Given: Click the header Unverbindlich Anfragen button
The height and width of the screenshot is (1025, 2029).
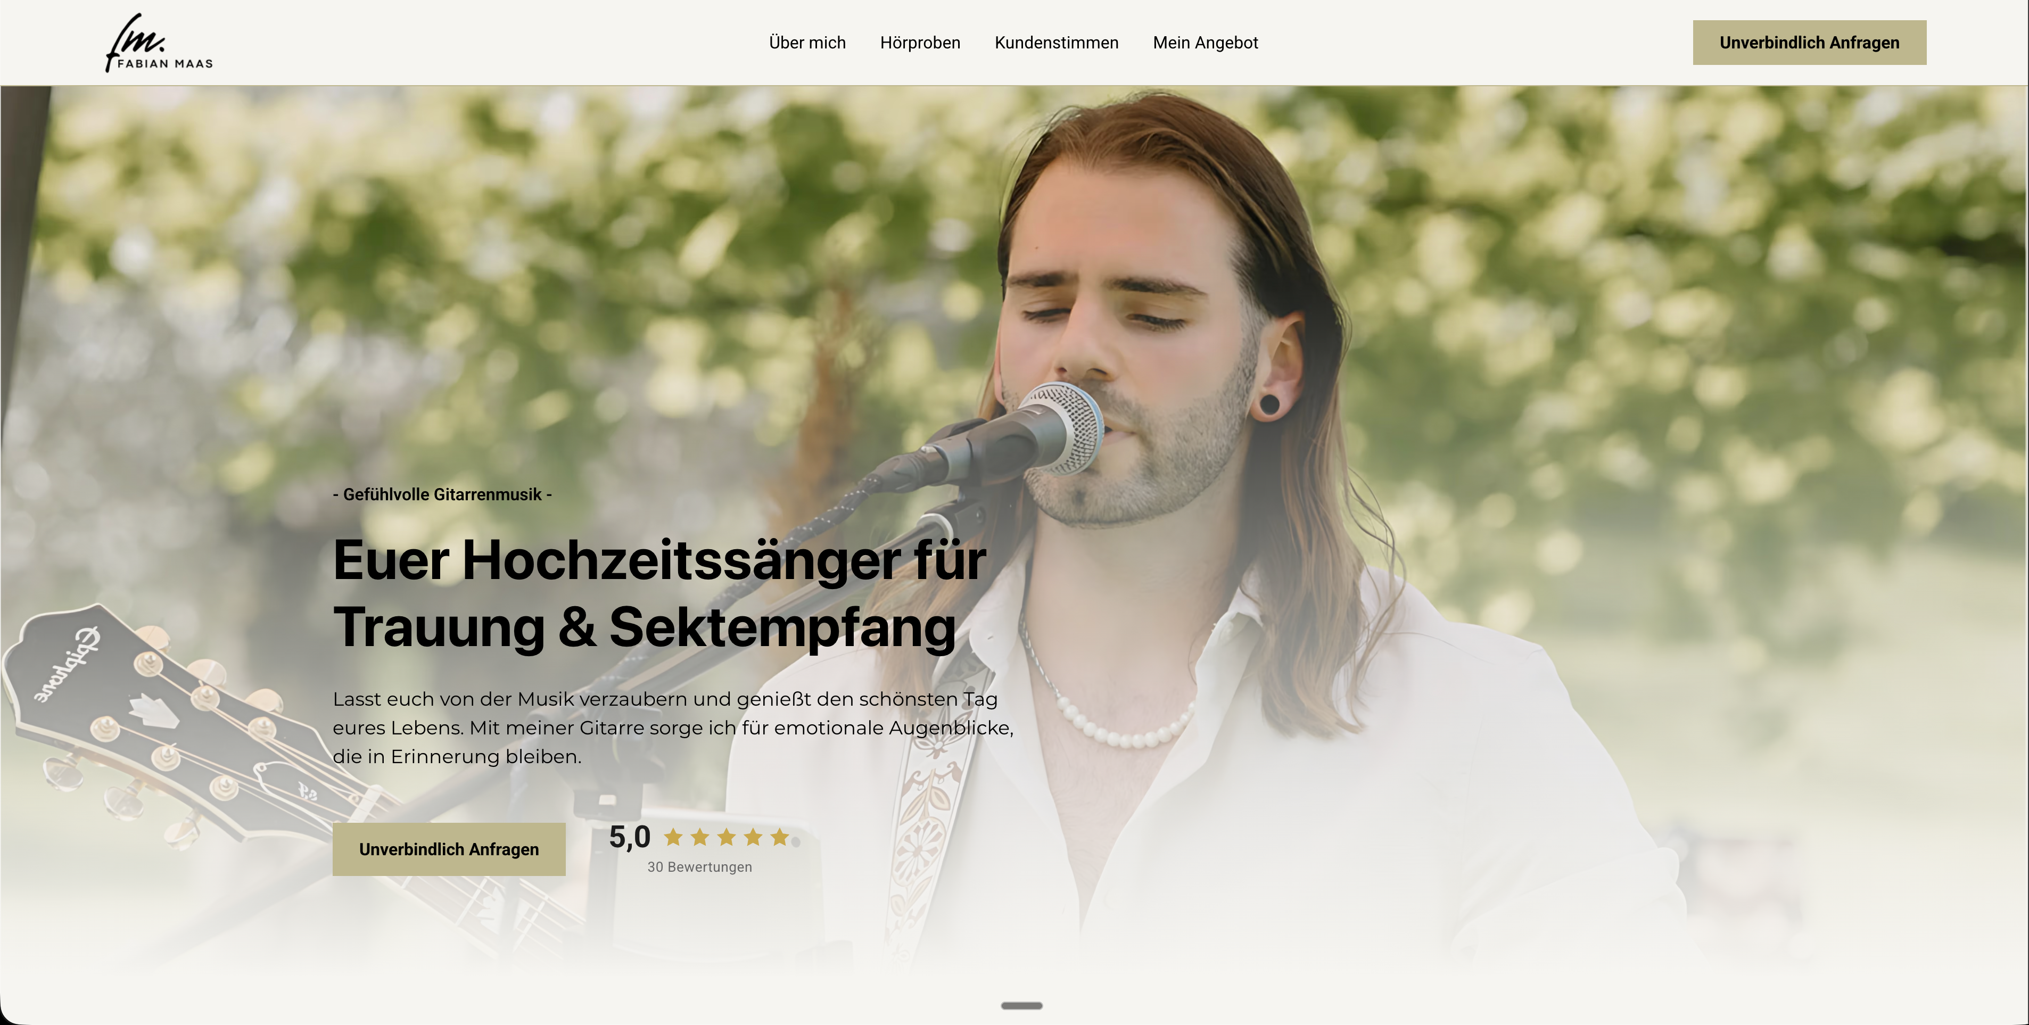Looking at the screenshot, I should click(1809, 43).
